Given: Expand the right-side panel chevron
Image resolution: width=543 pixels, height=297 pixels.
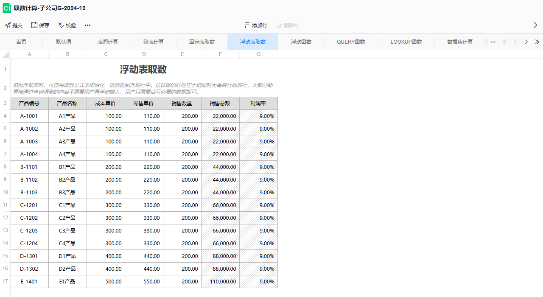Looking at the screenshot, I should coord(535,25).
